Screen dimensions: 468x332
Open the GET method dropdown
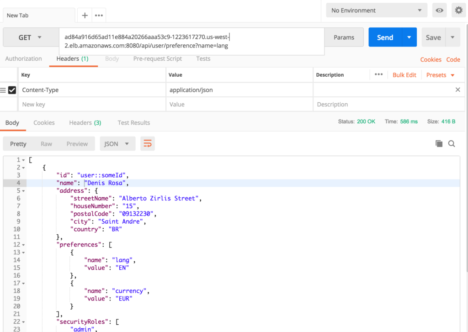point(31,37)
